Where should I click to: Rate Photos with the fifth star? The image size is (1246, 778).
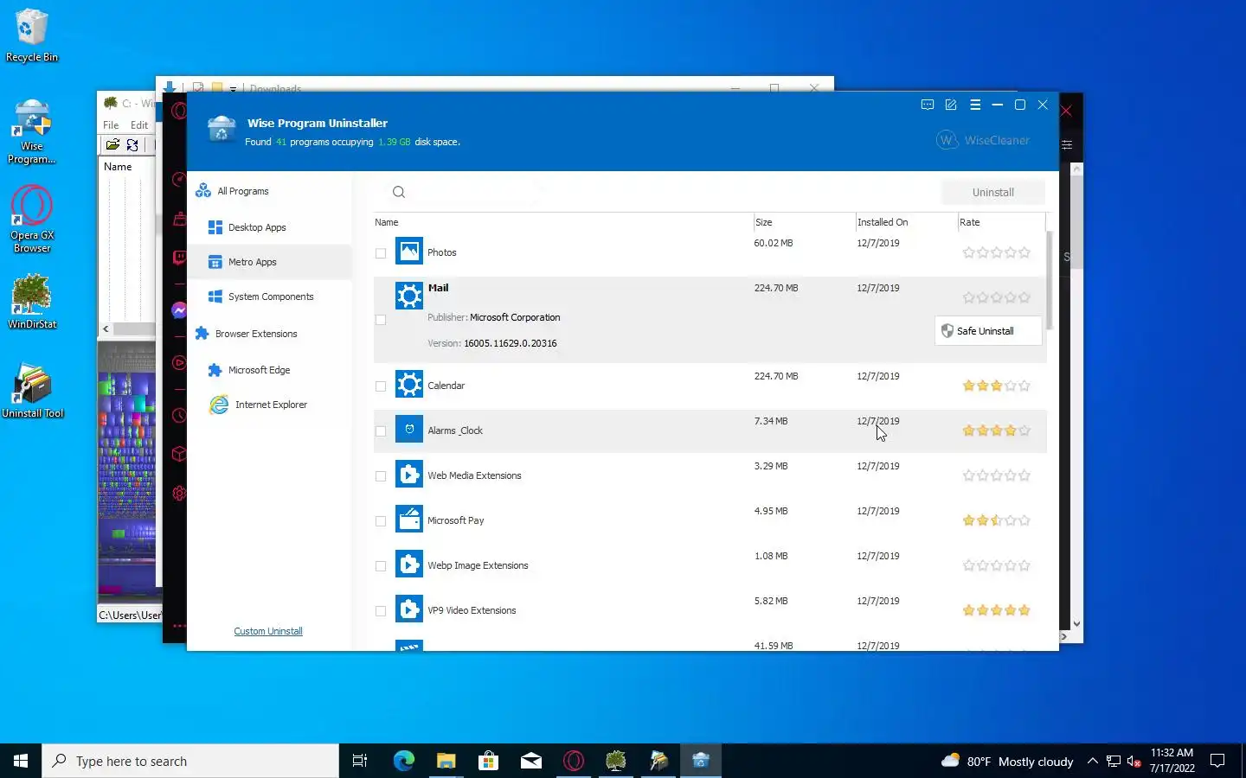click(1024, 252)
